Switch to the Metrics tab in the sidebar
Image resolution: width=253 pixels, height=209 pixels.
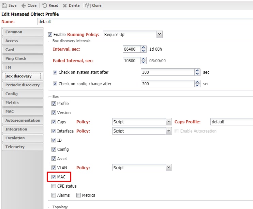click(23, 103)
